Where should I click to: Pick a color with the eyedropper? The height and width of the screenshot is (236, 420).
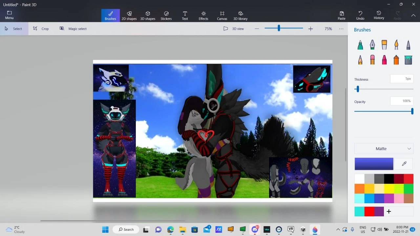point(404,164)
